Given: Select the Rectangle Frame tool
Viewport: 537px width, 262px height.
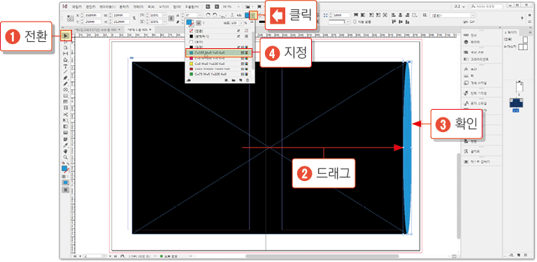Looking at the screenshot, I should pos(66,89).
